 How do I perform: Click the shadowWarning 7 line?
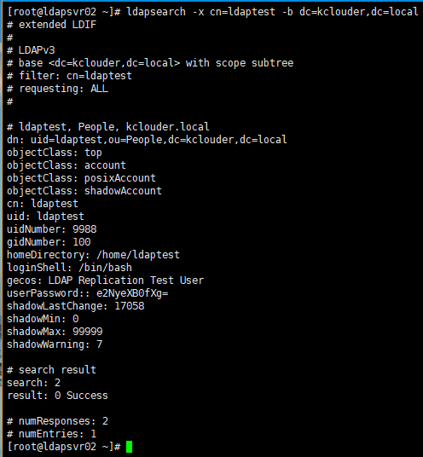point(55,344)
